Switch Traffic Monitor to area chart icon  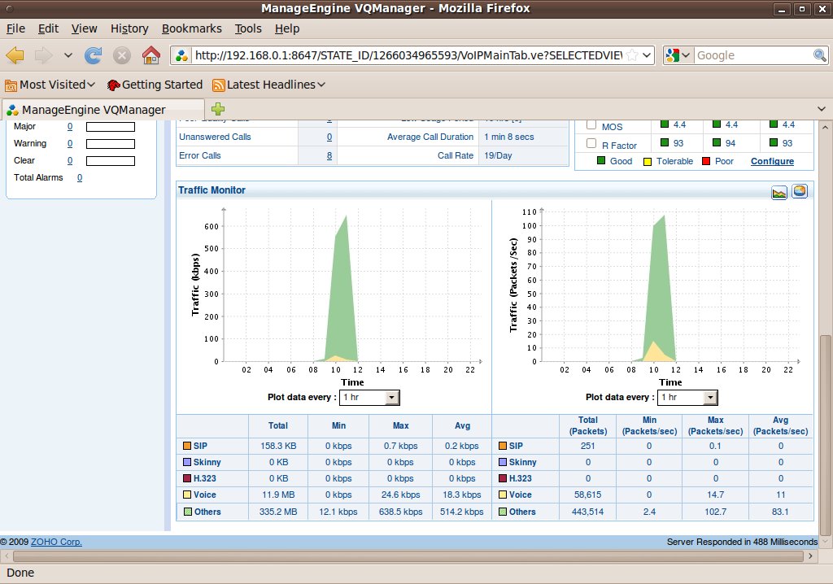coord(778,192)
